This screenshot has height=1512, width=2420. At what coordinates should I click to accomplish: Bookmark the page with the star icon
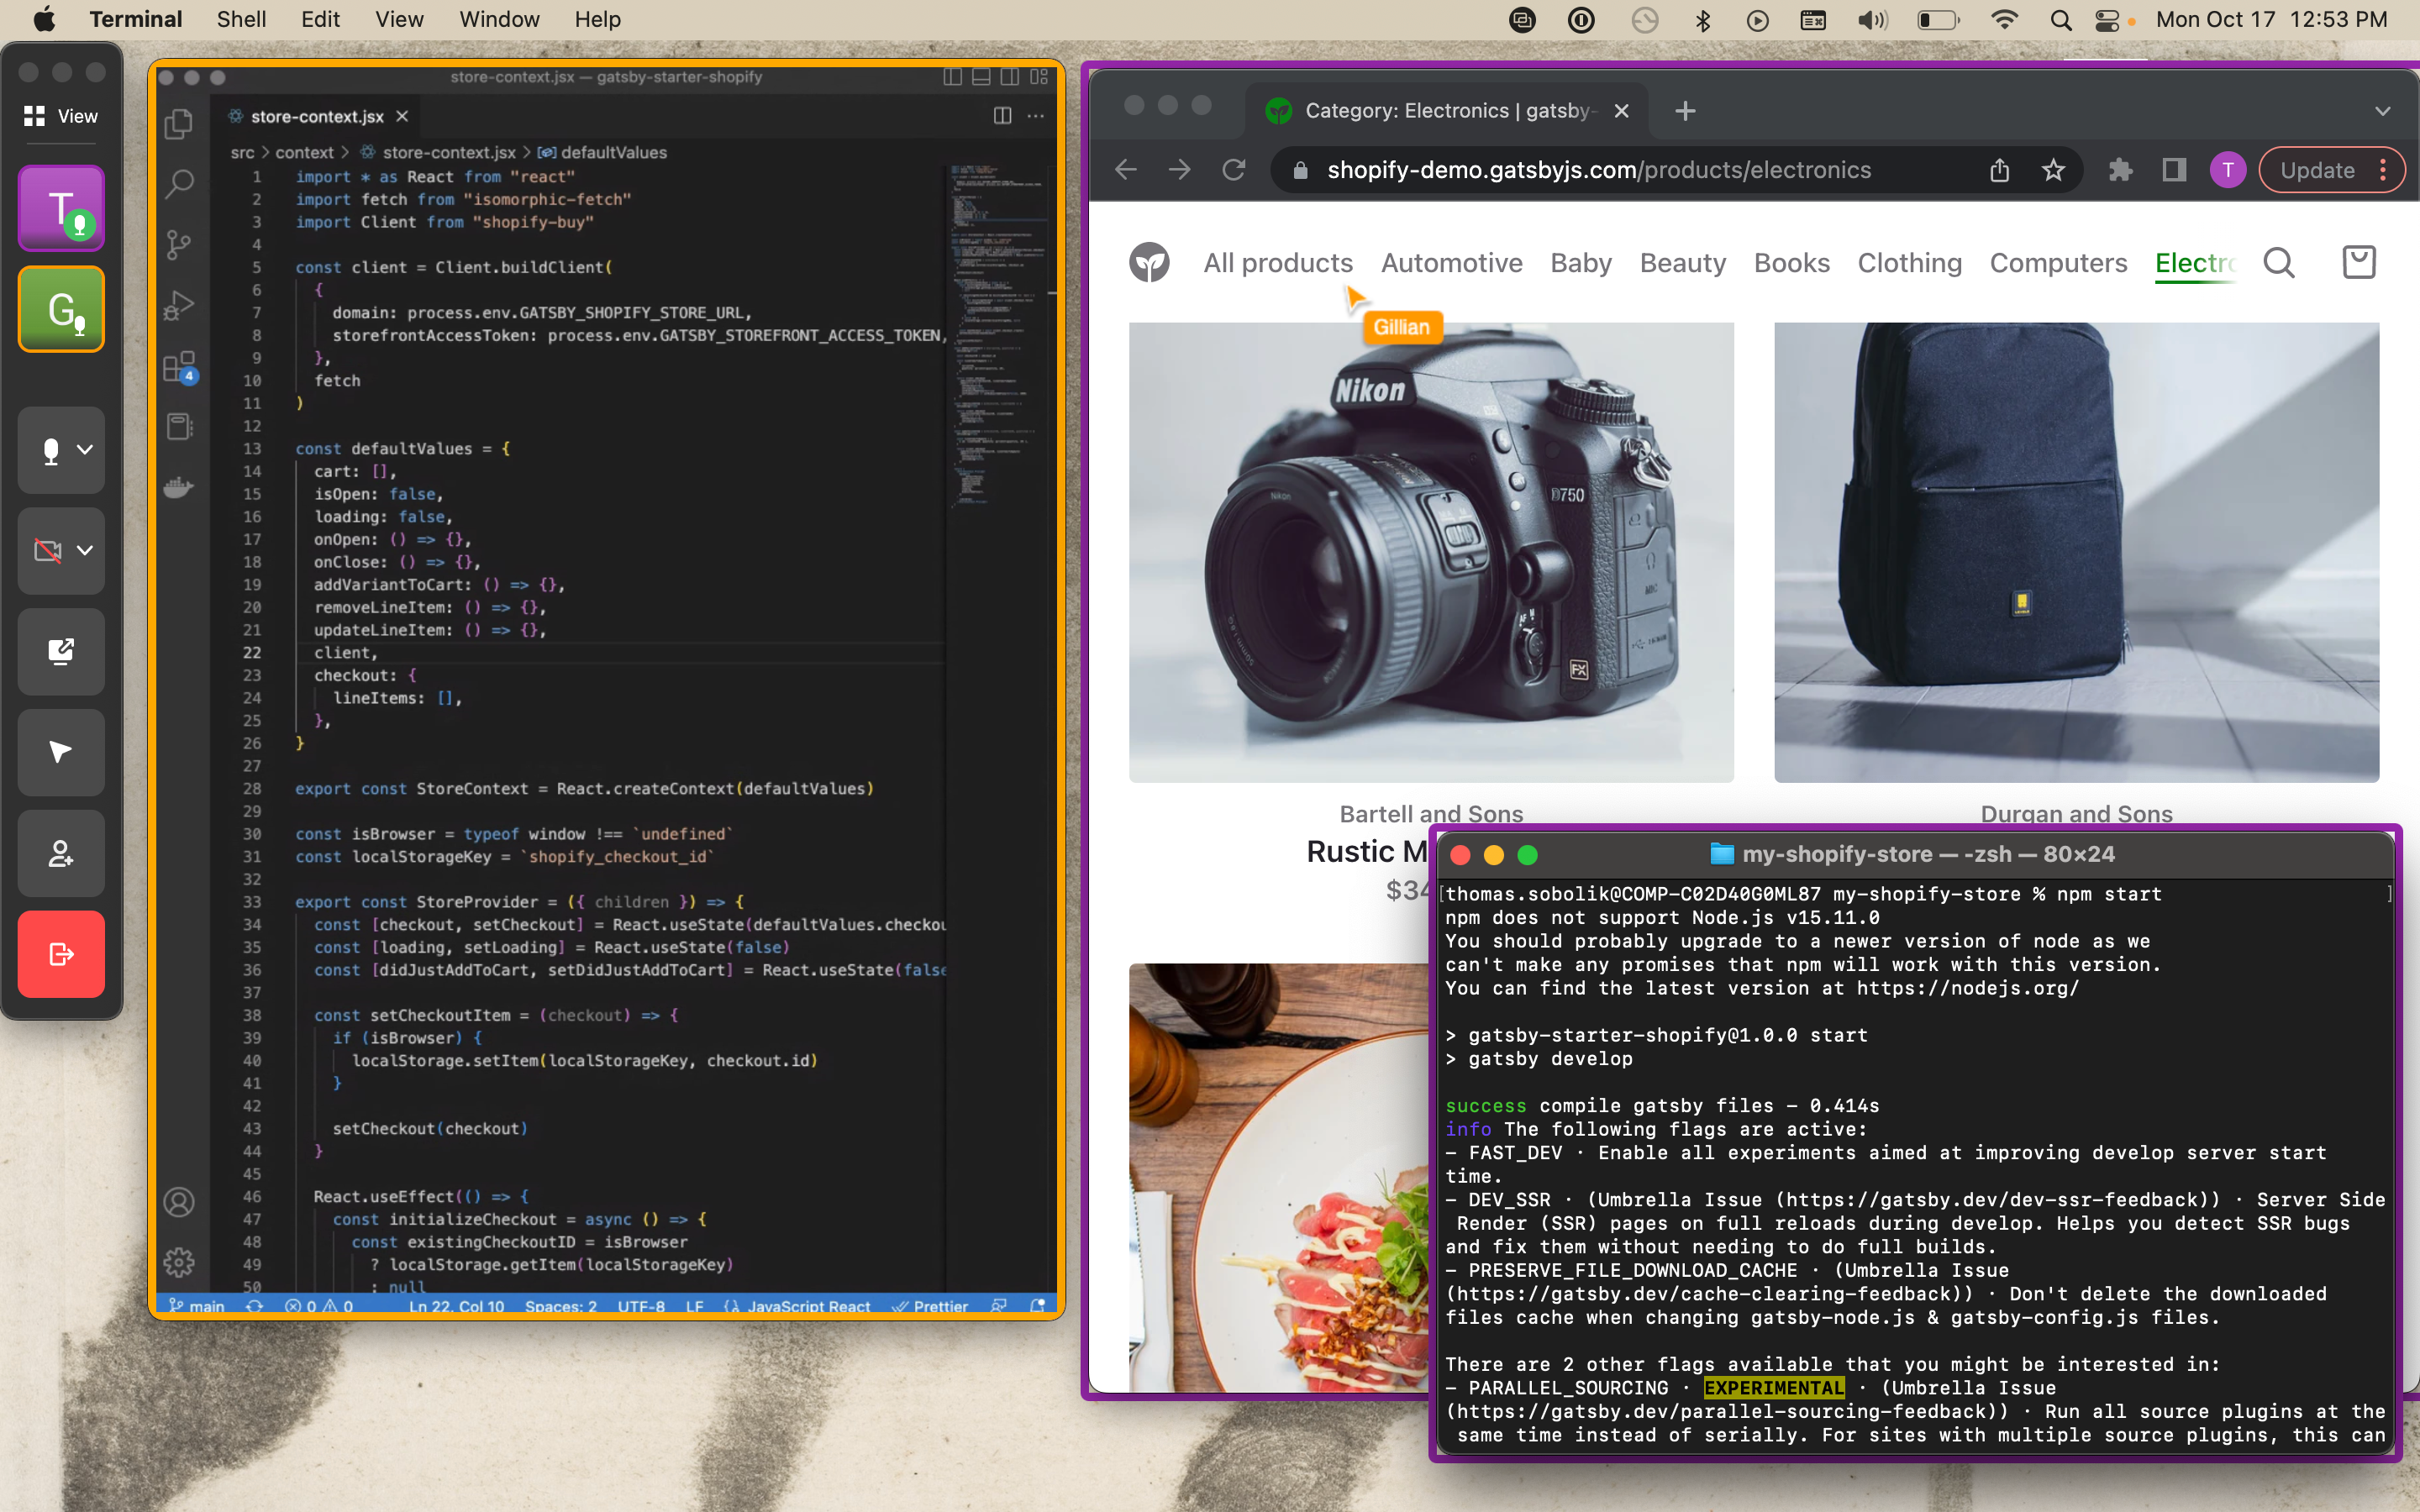2053,169
